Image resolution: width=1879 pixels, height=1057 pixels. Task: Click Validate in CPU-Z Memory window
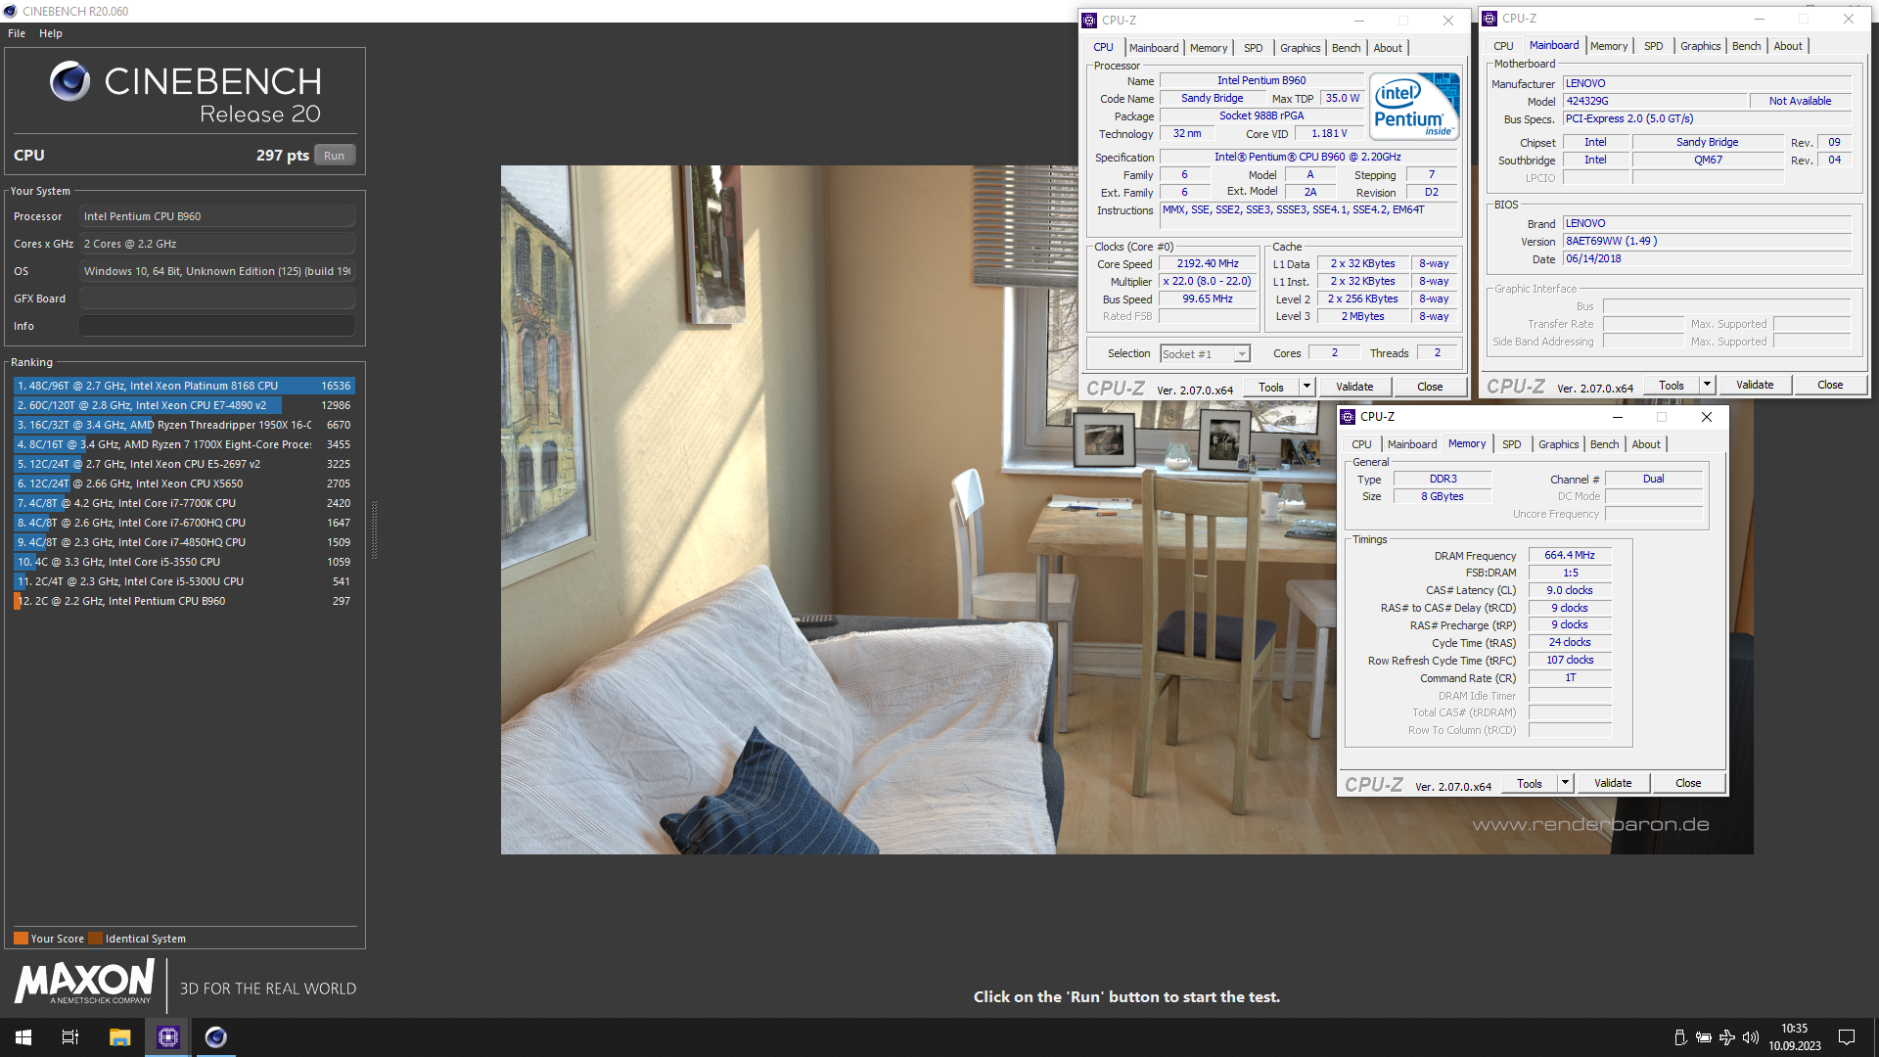pyautogui.click(x=1613, y=783)
